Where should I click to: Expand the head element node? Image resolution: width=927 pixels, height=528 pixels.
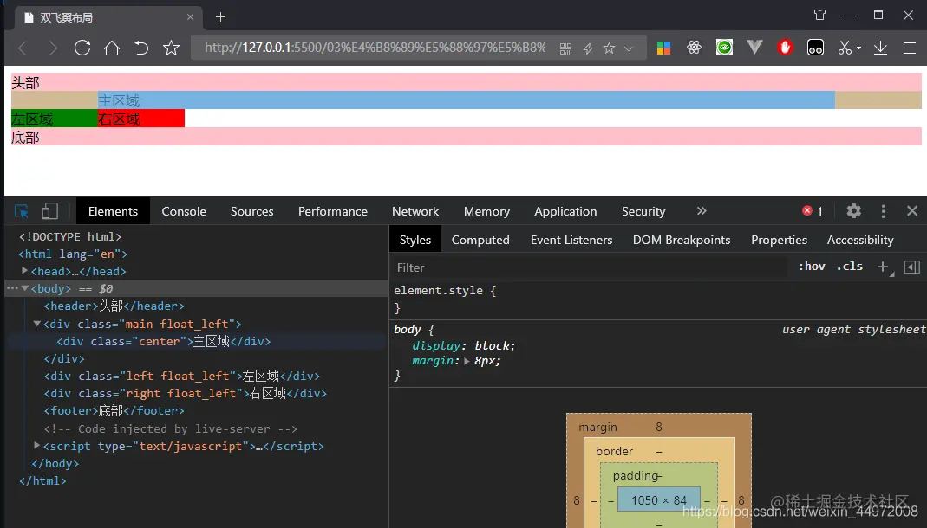pos(25,271)
